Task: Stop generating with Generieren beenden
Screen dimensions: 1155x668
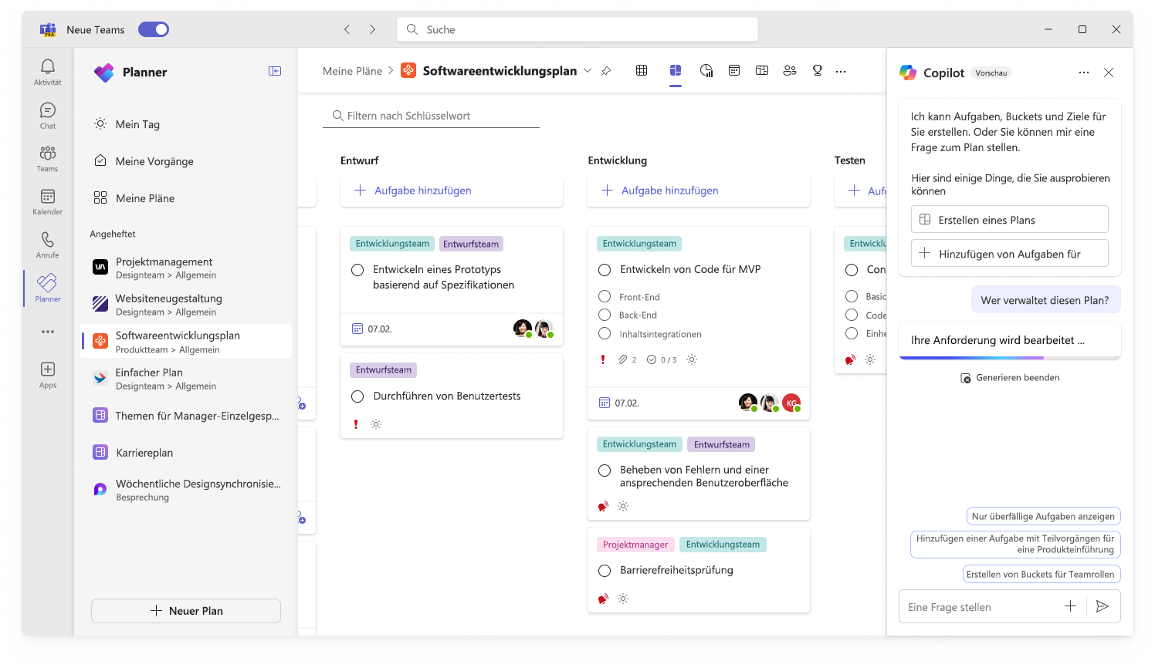Action: [1010, 378]
